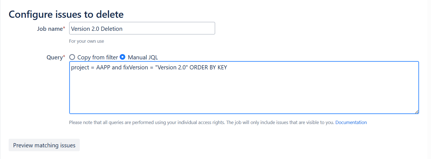431x159 pixels.
Task: Click the Job name input field
Action: (x=142, y=28)
